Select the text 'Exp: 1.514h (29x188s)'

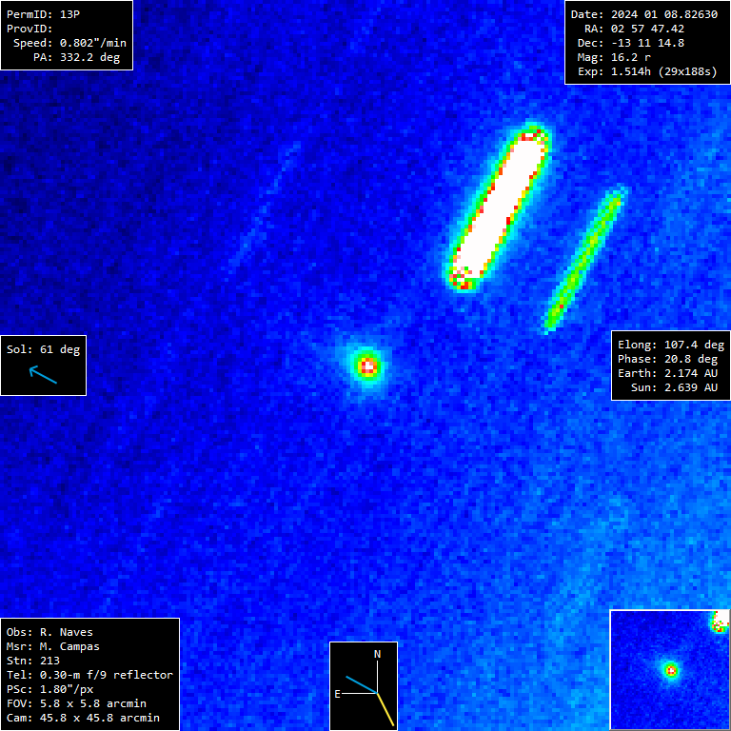click(647, 71)
